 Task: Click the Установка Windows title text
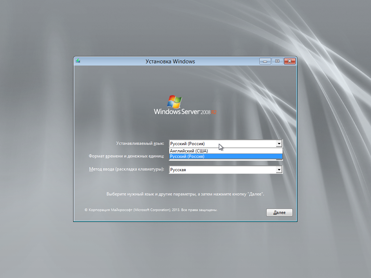pos(170,62)
